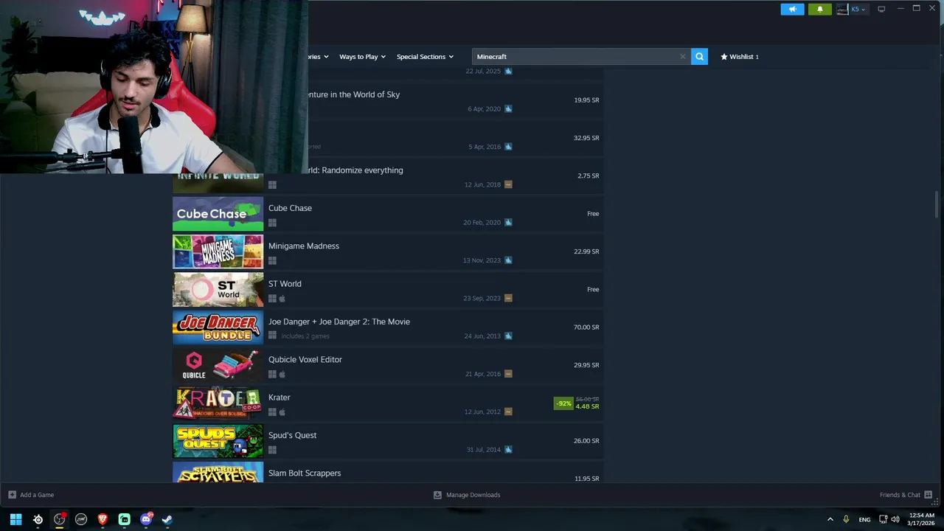
Task: Open the taskbar clock showing 12:54 AM
Action: [x=922, y=519]
